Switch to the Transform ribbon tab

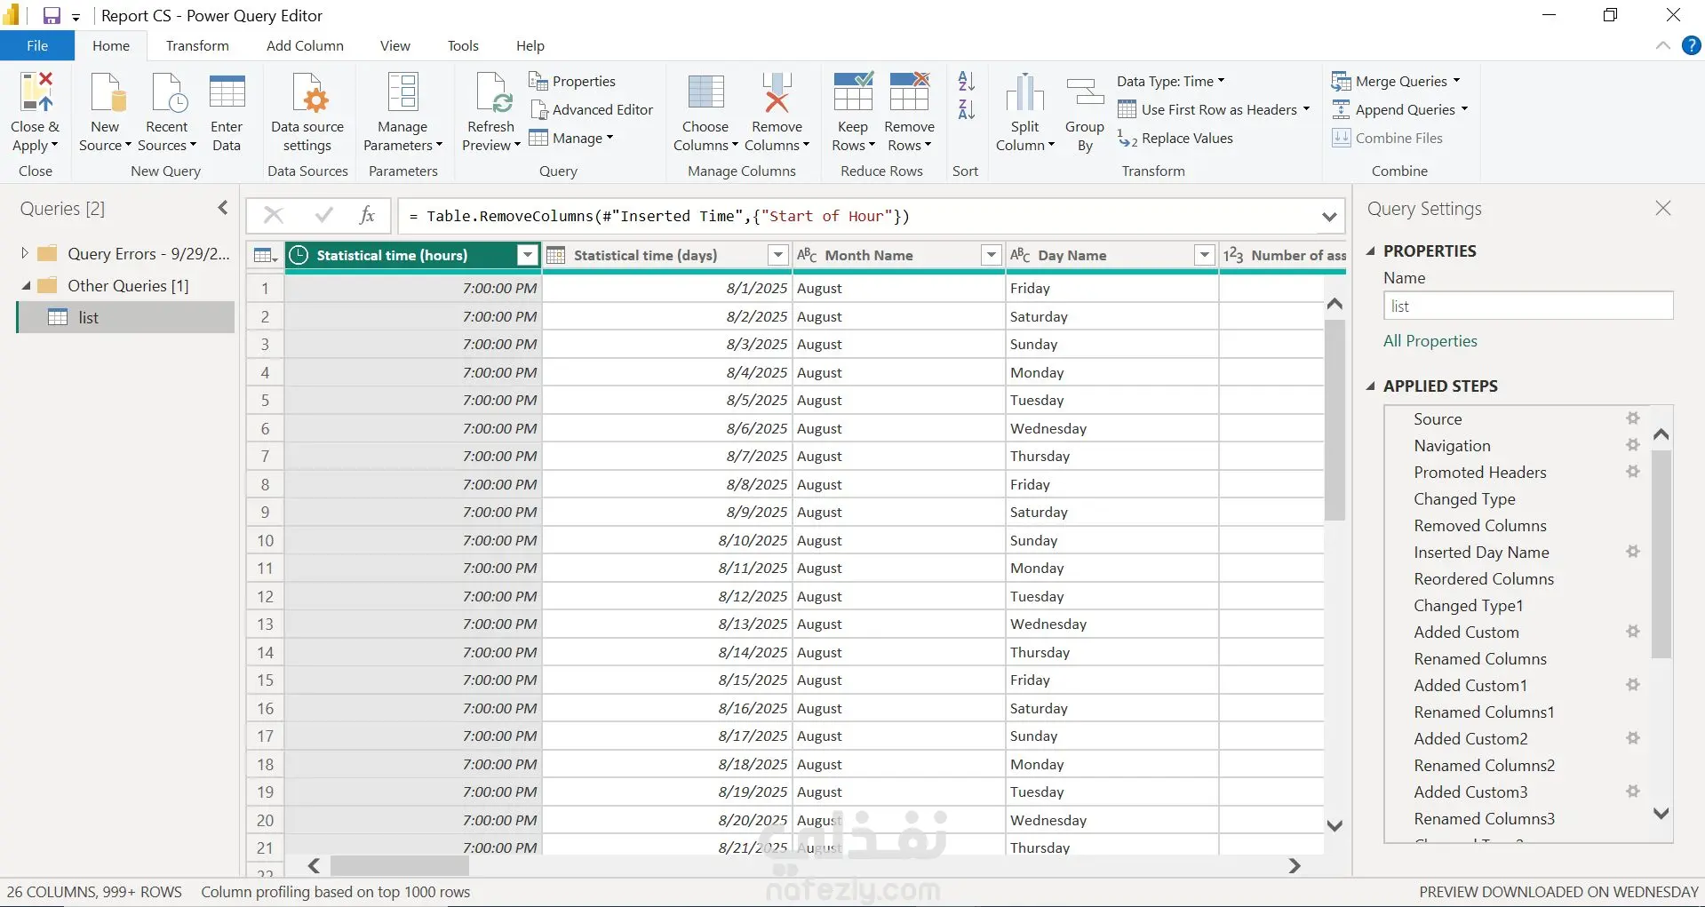[x=197, y=45]
